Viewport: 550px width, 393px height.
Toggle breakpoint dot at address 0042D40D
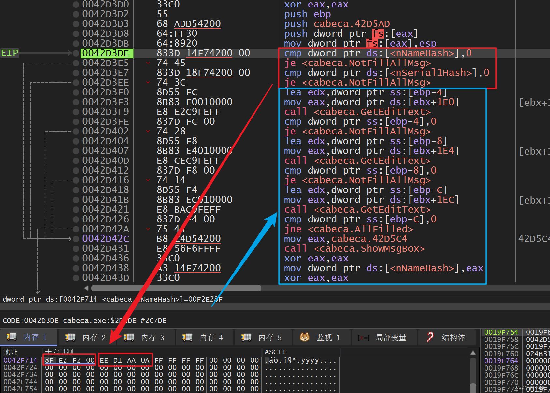click(76, 161)
